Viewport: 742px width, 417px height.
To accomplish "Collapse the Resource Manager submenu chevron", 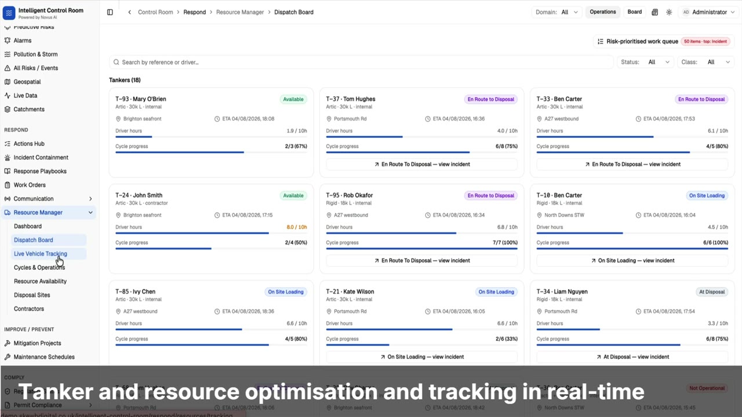I will [90, 213].
